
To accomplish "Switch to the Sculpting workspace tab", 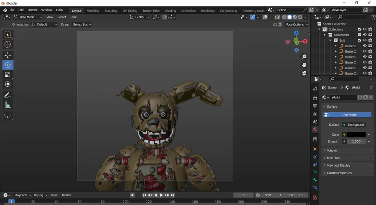I will (111, 10).
